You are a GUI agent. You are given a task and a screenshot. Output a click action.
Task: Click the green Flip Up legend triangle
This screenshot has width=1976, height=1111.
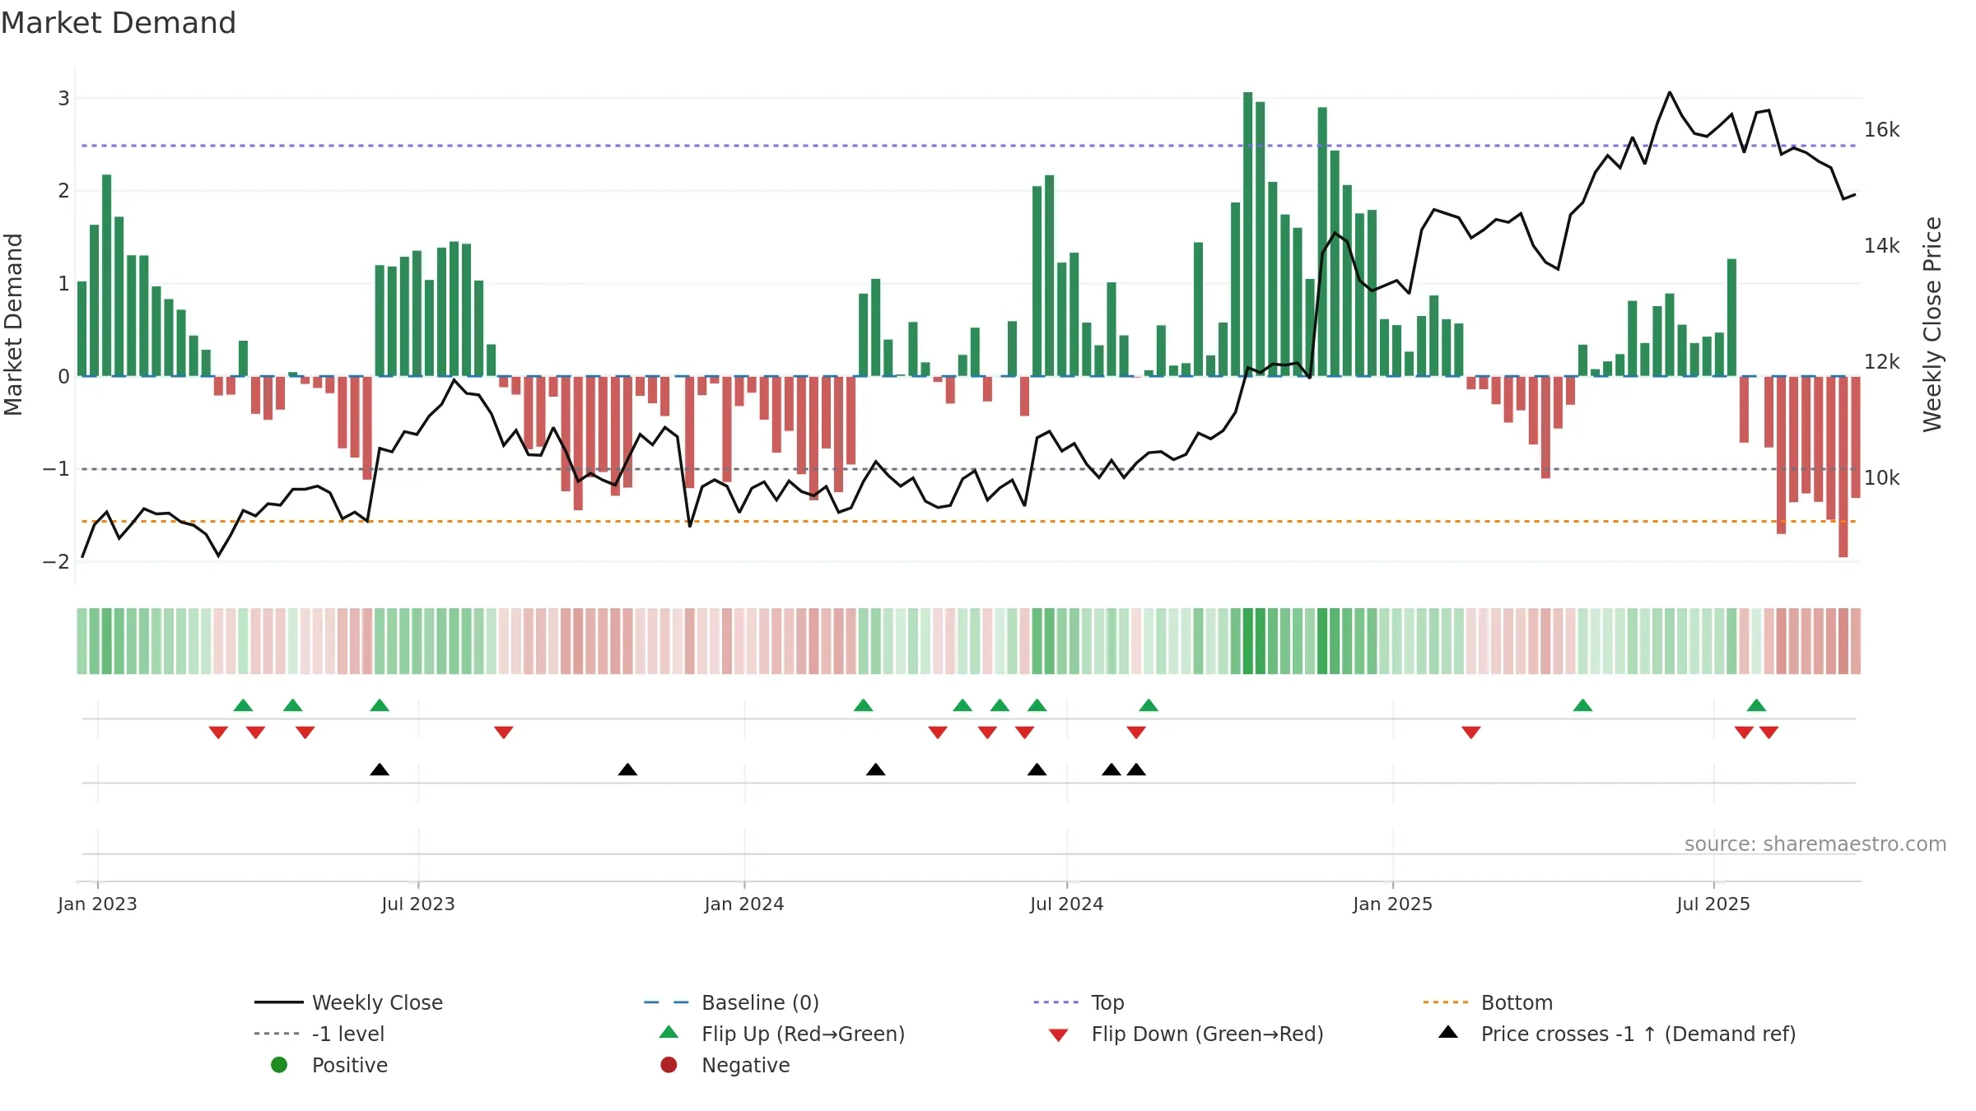pyautogui.click(x=669, y=1032)
